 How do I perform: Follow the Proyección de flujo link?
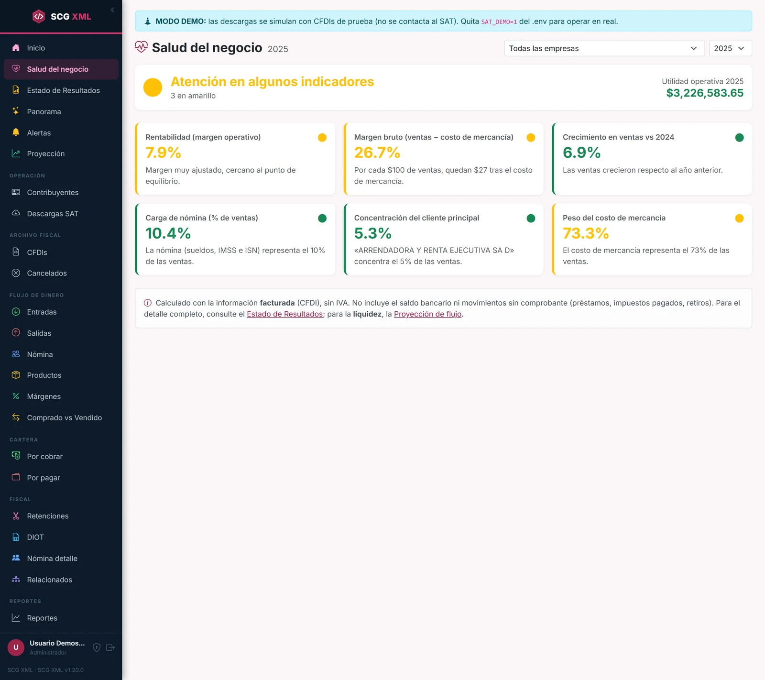[427, 314]
